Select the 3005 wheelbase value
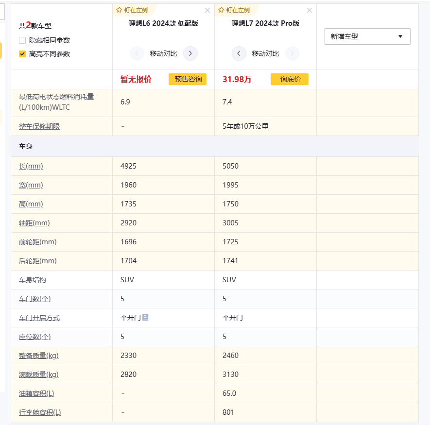 point(230,223)
